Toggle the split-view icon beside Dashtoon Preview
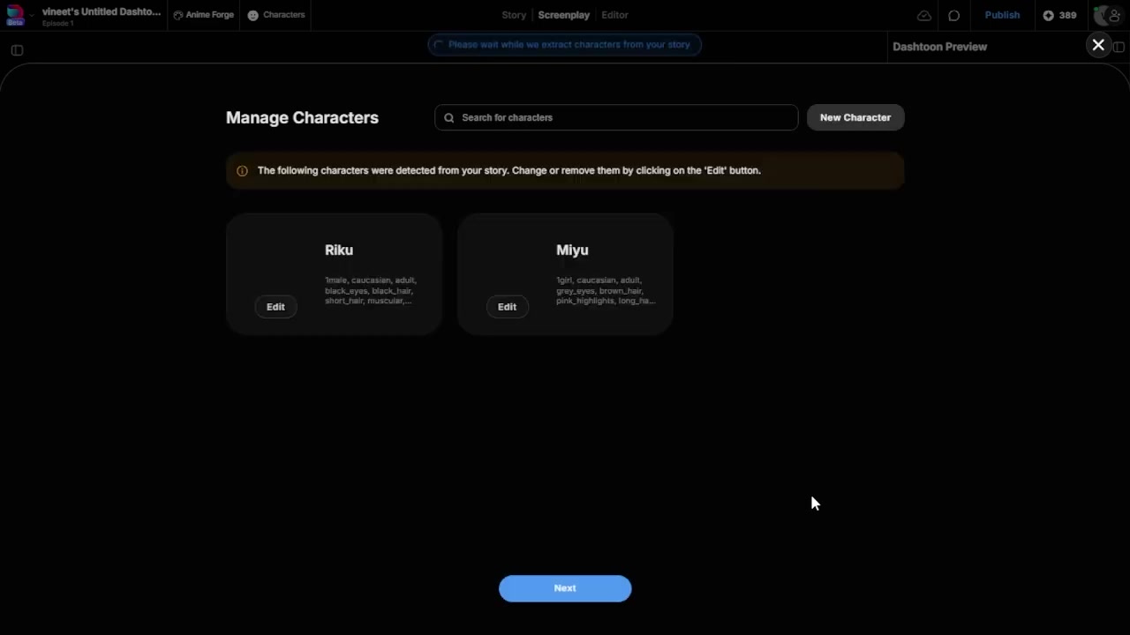The image size is (1130, 635). point(1119,48)
